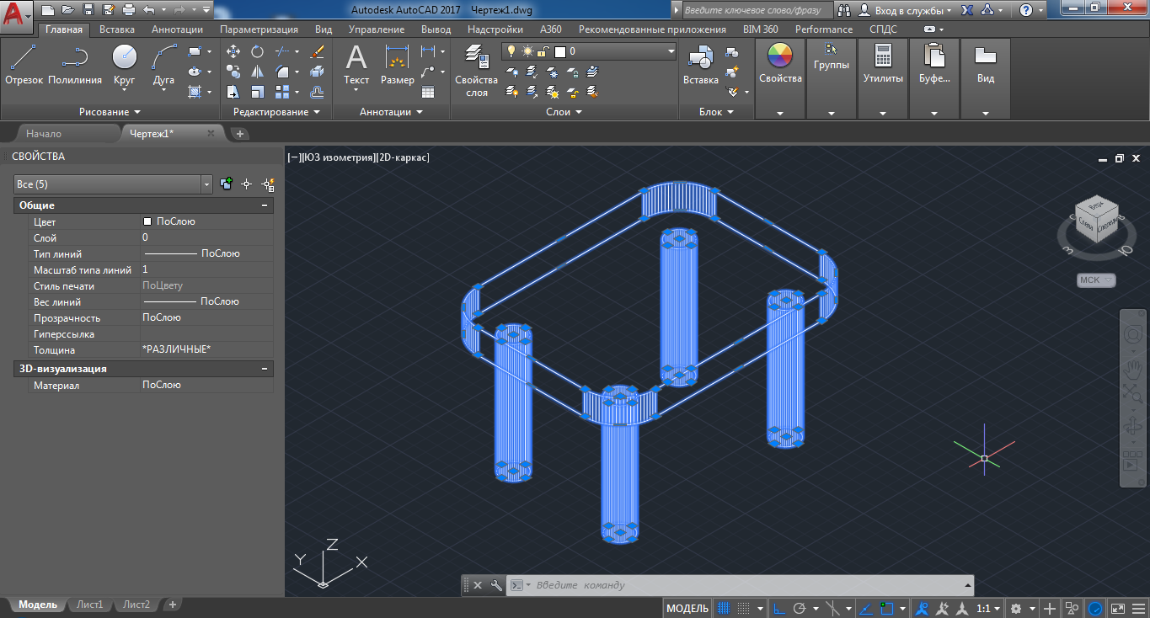Click the МОДЕЛЬ button in the status bar

point(687,608)
